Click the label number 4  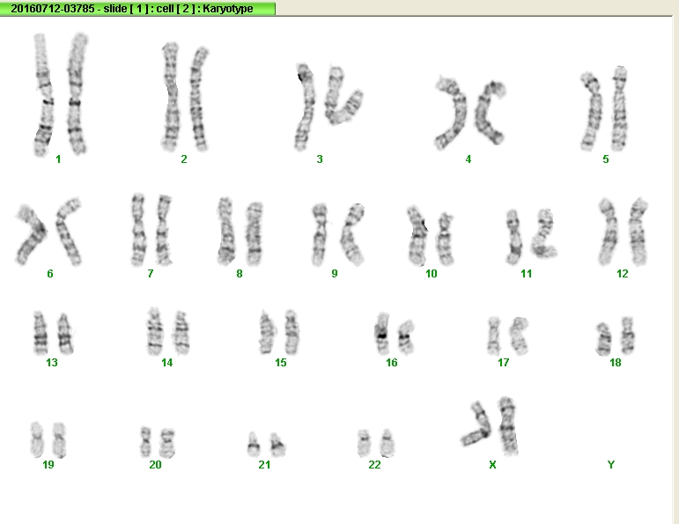pyautogui.click(x=469, y=159)
